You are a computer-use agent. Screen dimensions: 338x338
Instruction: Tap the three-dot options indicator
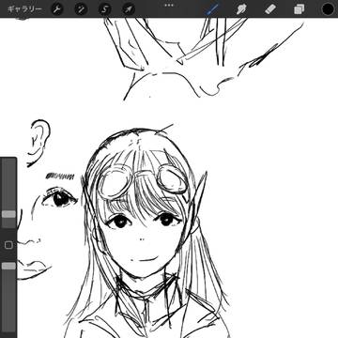click(x=169, y=6)
